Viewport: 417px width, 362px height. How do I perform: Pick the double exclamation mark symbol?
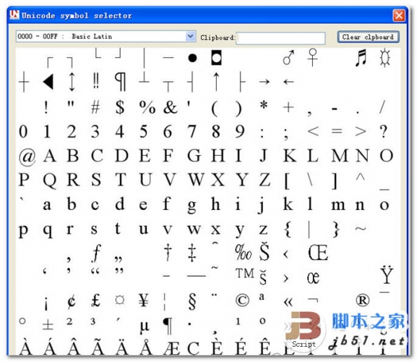[95, 80]
